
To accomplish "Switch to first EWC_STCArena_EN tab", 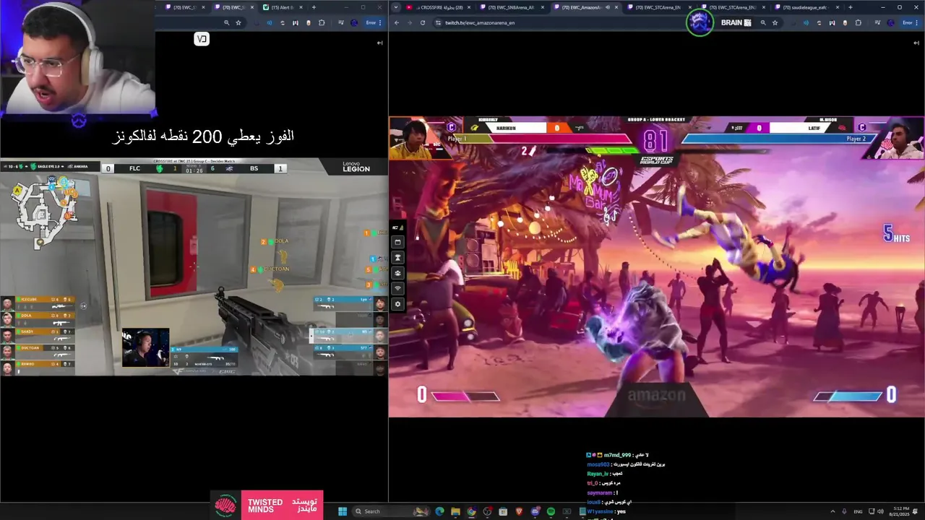I will (658, 7).
